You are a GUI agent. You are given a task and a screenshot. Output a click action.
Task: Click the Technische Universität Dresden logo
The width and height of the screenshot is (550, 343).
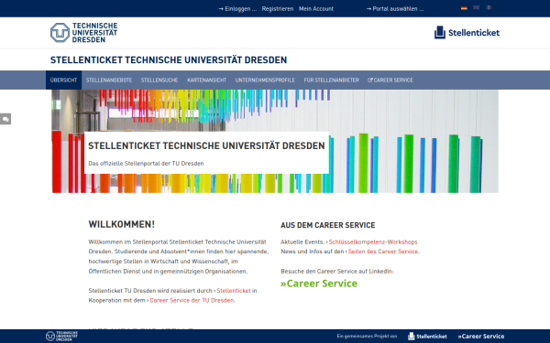(x=83, y=33)
